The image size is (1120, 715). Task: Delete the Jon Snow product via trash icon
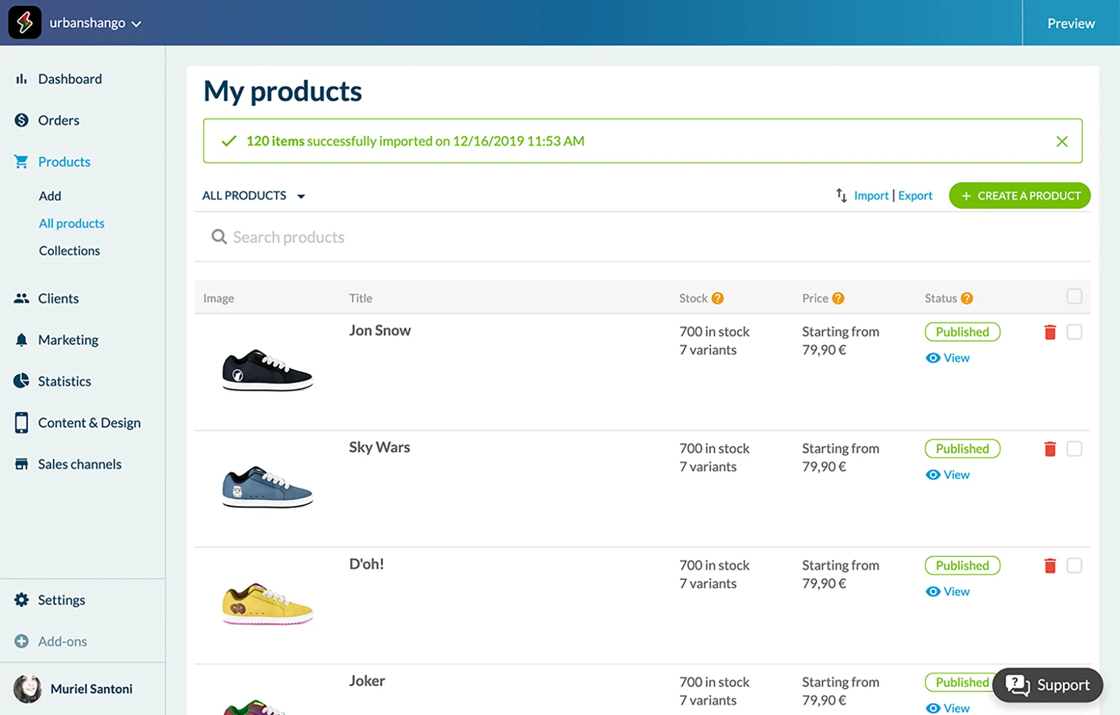tap(1050, 332)
